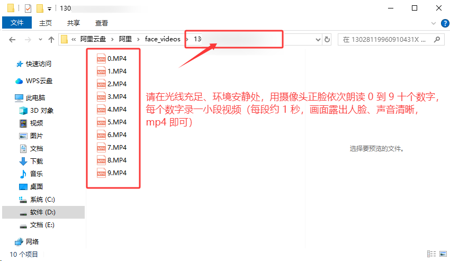Open the Help question mark icon
The height and width of the screenshot is (261, 450).
[x=445, y=23]
